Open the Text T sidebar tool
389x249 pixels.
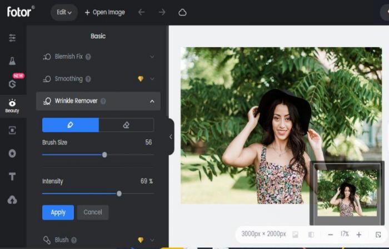tap(12, 176)
